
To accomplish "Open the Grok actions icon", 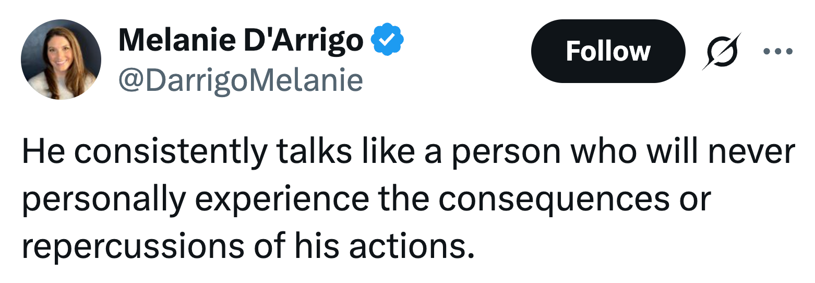I will (721, 51).
